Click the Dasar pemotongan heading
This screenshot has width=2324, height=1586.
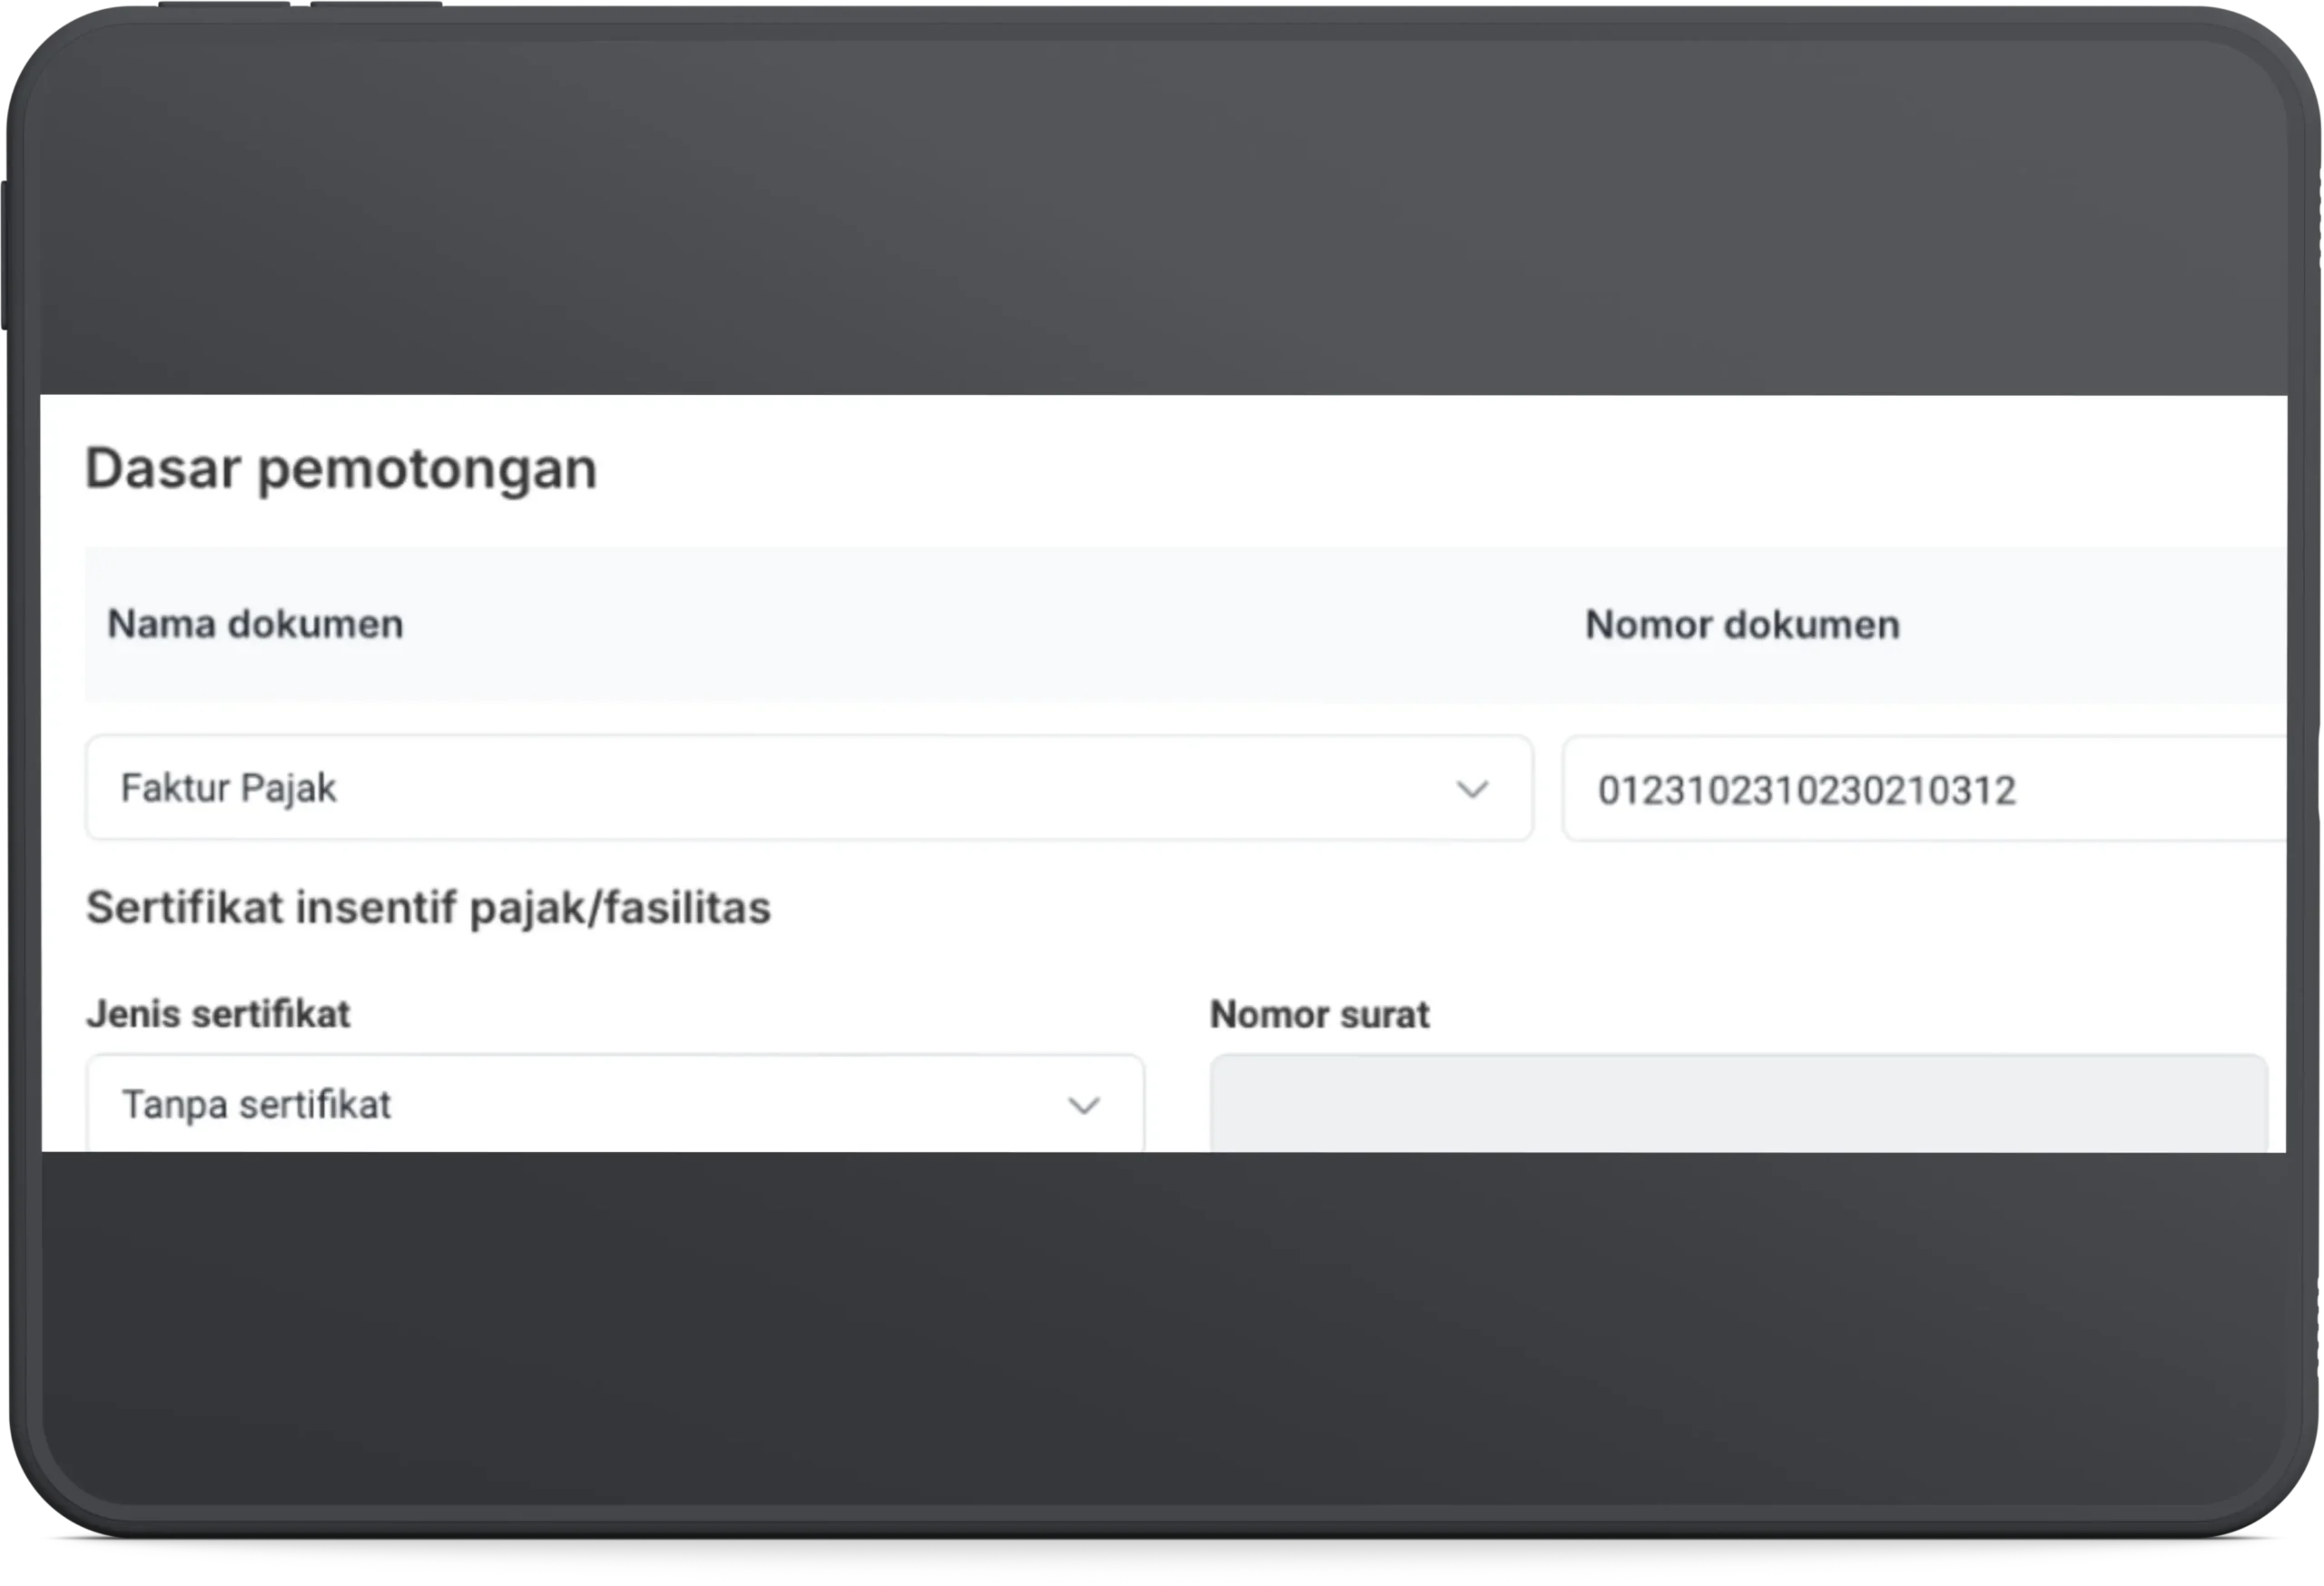coord(341,468)
